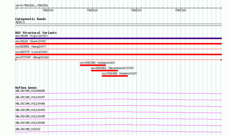Select the RefSeq Genes track title

coord(26,88)
